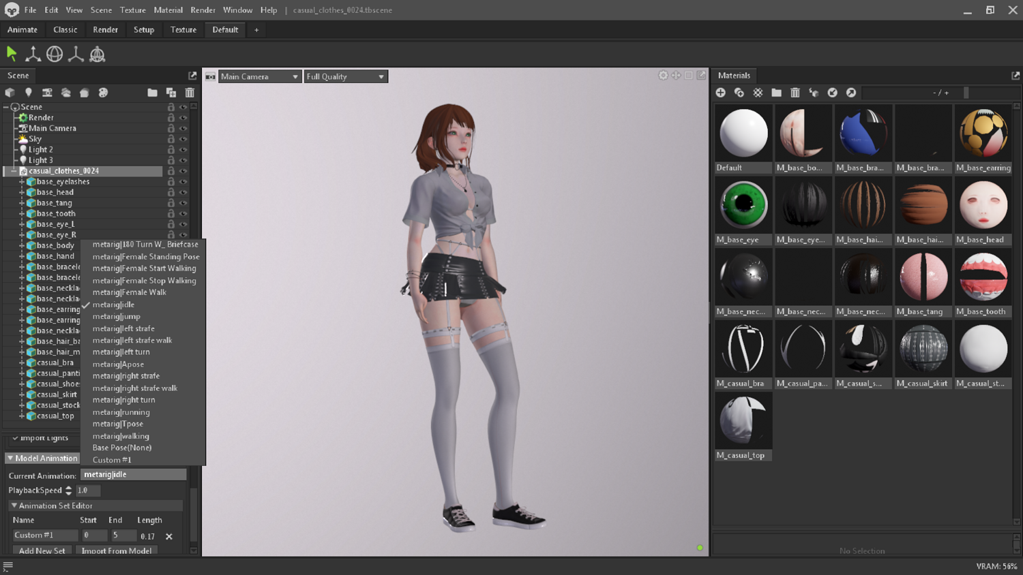Activate the translate gizmo tool
The height and width of the screenshot is (575, 1023).
(33, 54)
